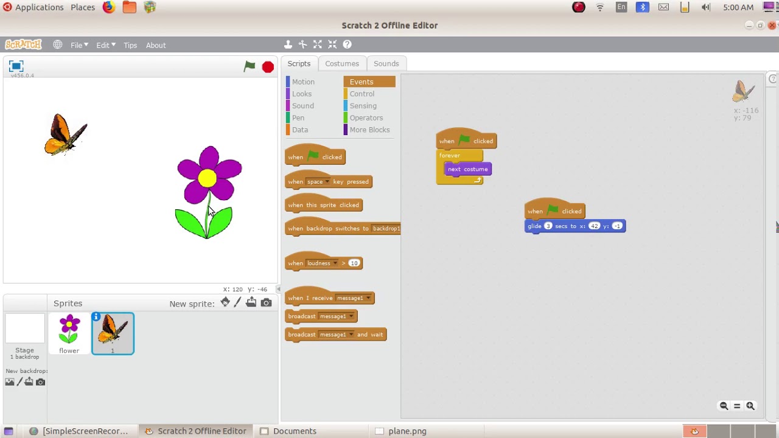This screenshot has height=438, width=779.
Task: Select the Control block category
Action: (362, 94)
